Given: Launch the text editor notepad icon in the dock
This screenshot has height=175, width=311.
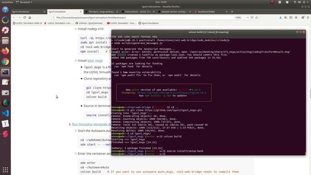Looking at the screenshot, I should click(x=5, y=82).
